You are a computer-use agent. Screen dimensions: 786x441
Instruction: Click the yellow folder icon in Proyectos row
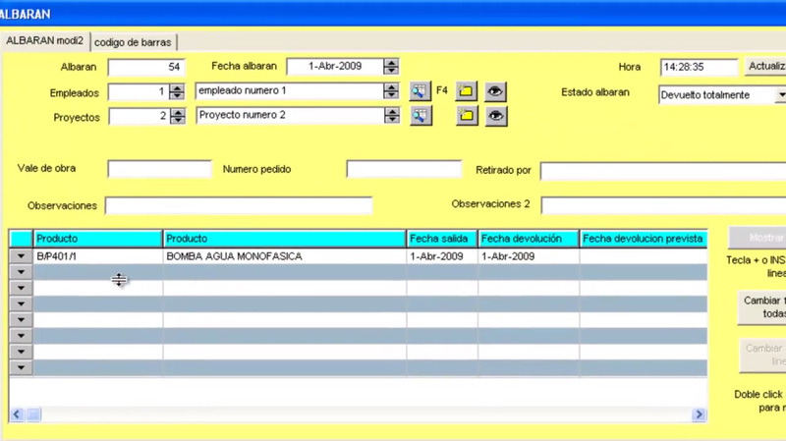click(467, 116)
